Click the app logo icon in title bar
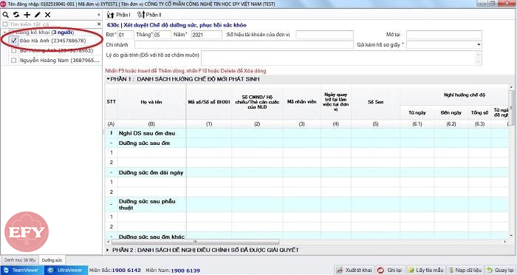 click(3, 4)
